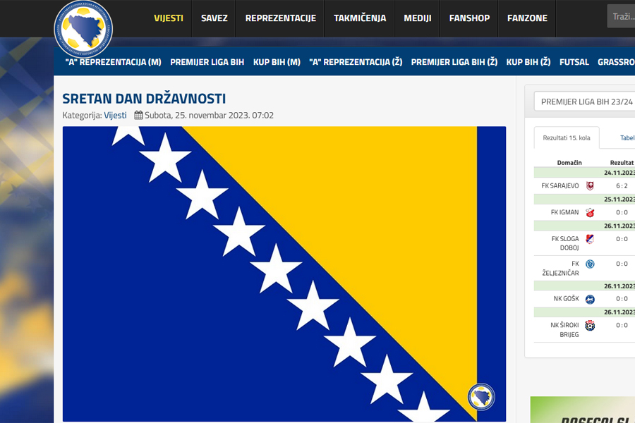
Task: Switch to the Tabela tab
Action: (x=627, y=137)
